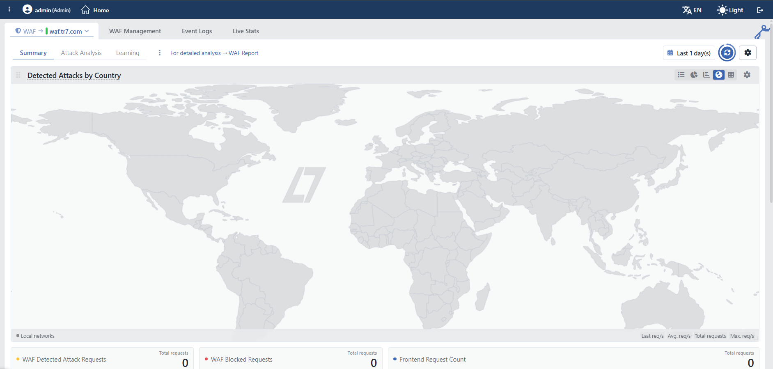The height and width of the screenshot is (369, 773).
Task: Follow the WAF Report detailed analysis link
Action: tap(214, 53)
